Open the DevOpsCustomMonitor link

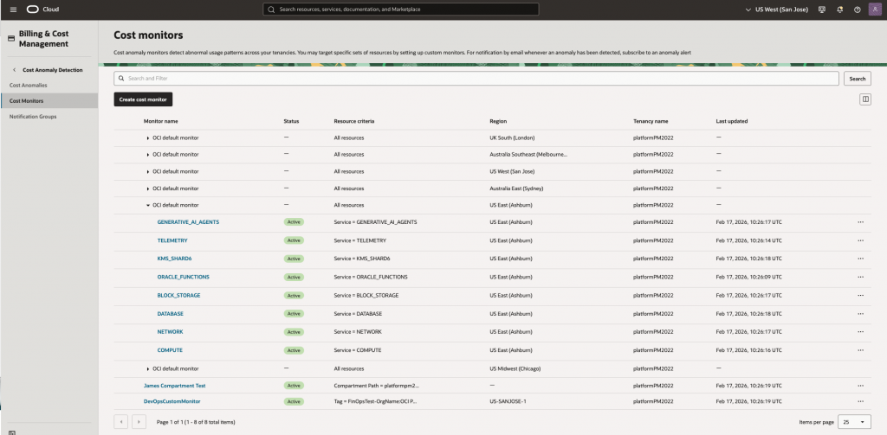[172, 401]
